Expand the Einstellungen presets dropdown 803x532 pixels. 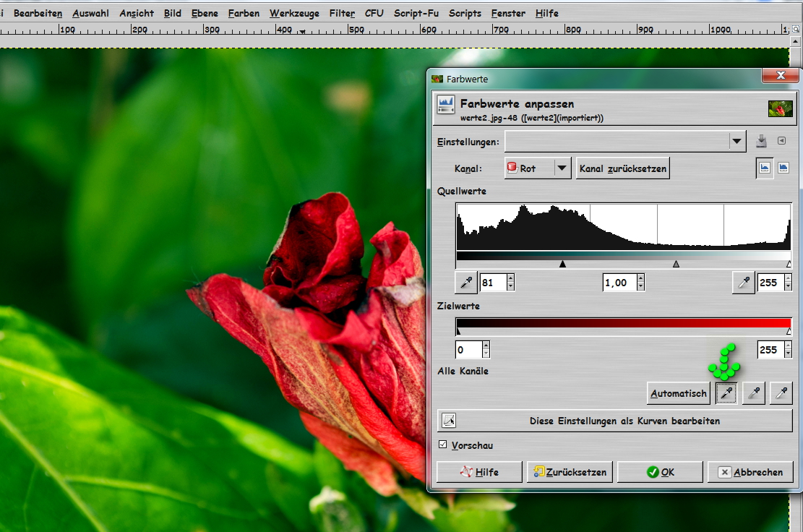(737, 142)
